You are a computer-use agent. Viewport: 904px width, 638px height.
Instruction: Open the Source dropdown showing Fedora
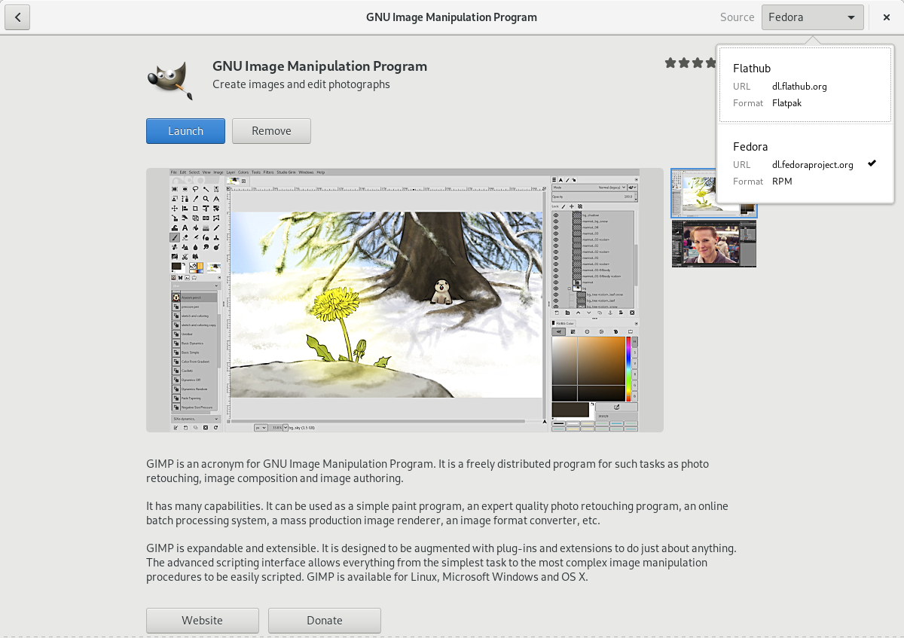pyautogui.click(x=812, y=17)
